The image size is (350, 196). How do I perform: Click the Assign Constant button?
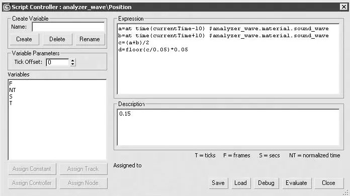click(x=32, y=169)
